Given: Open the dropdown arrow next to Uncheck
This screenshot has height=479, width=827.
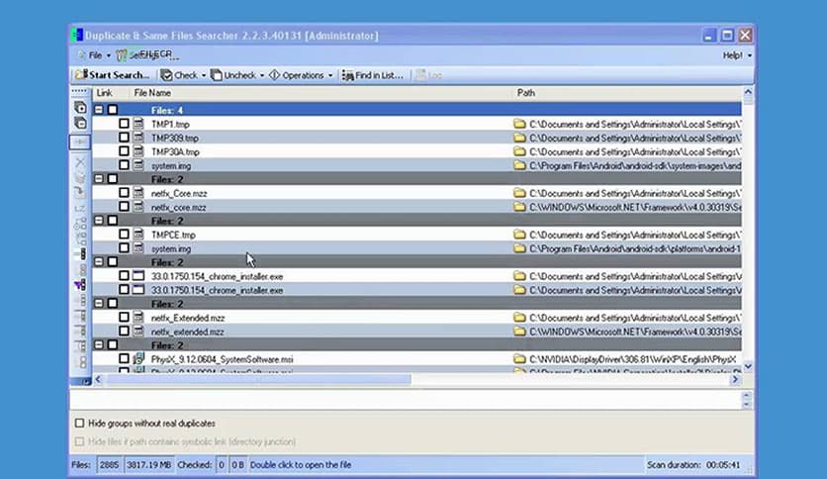Looking at the screenshot, I should [x=261, y=75].
